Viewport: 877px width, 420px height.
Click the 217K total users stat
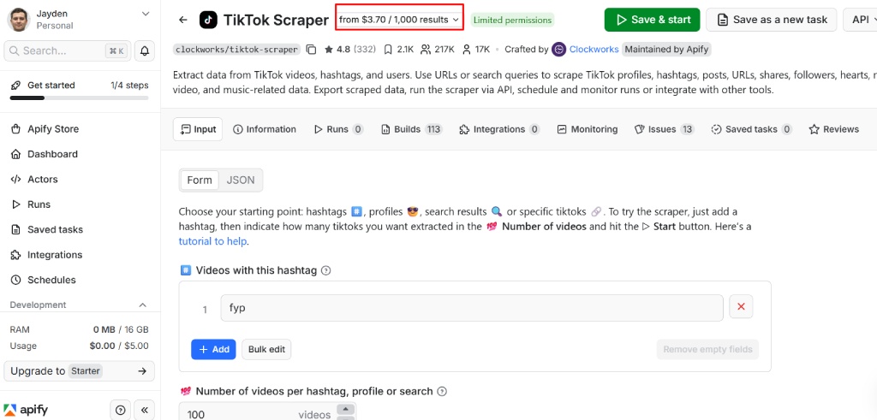pos(438,49)
